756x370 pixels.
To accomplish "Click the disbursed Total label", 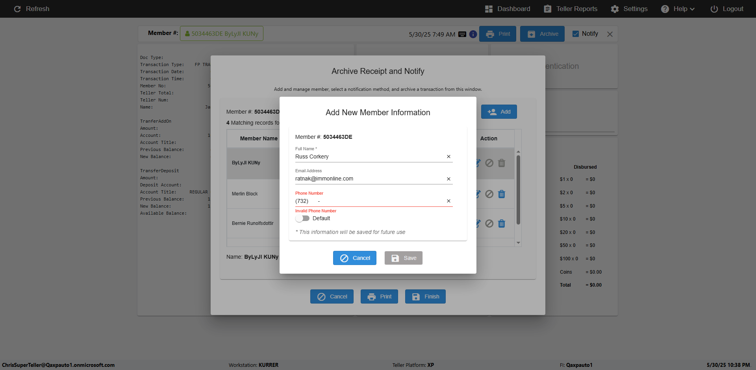I will tap(565, 285).
